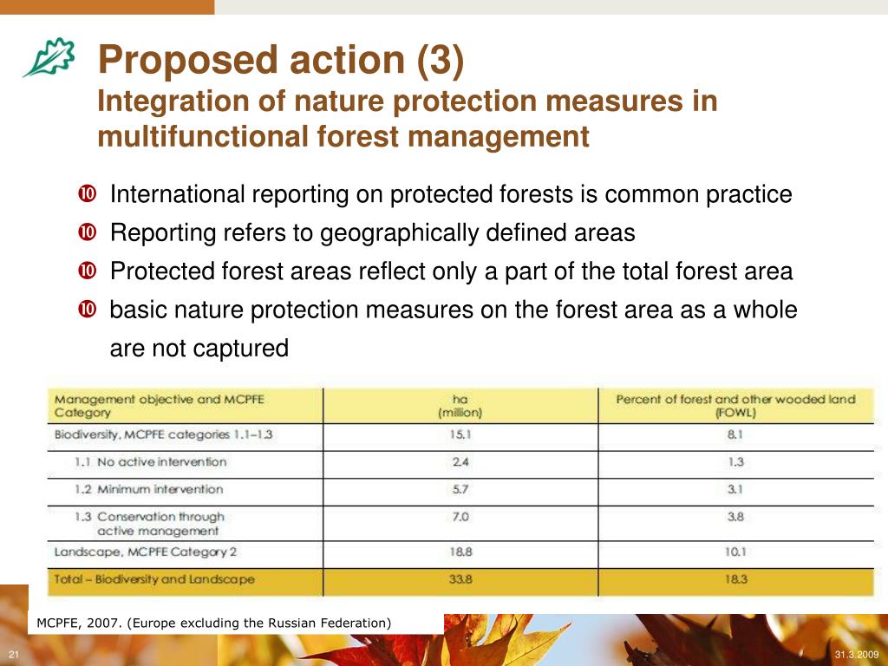Click the "18.8" hectare value
The image size is (888, 666).
coord(460,552)
